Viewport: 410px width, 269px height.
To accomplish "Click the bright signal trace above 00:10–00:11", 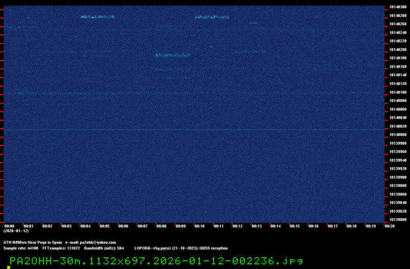I will (x=212, y=17).
